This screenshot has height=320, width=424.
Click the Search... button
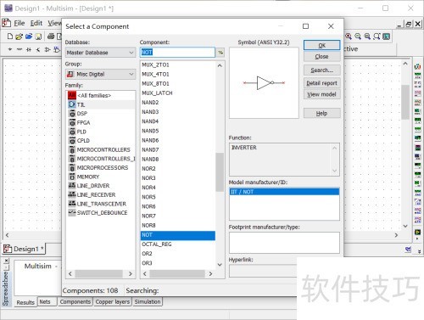coord(321,70)
